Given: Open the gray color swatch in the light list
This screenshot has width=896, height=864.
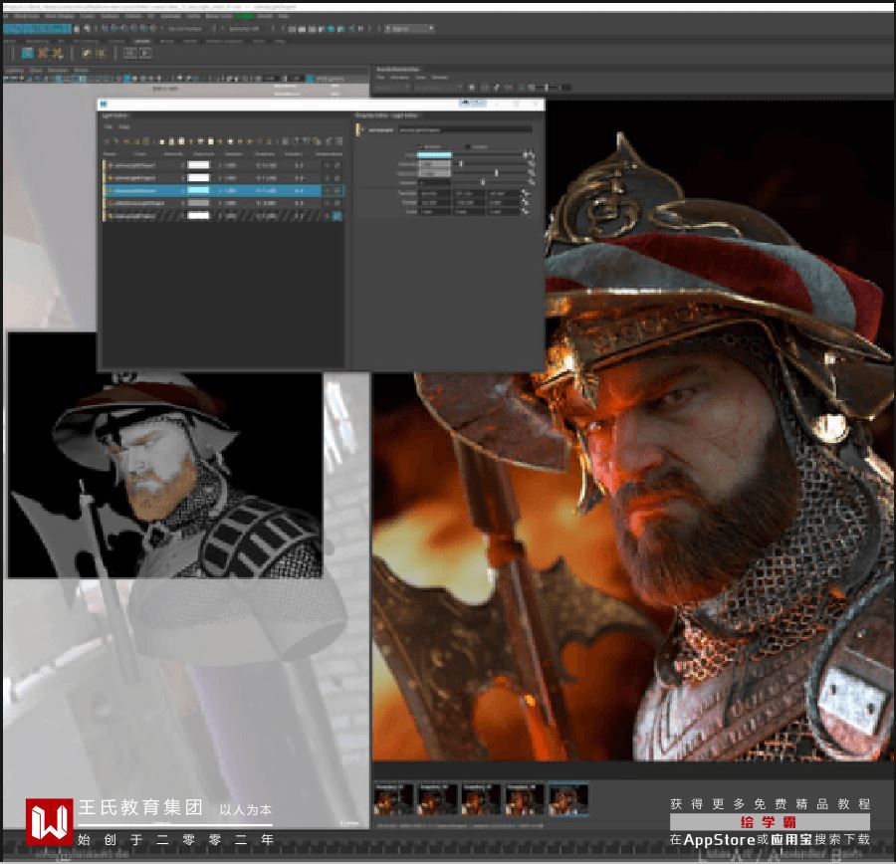Looking at the screenshot, I should [198, 203].
